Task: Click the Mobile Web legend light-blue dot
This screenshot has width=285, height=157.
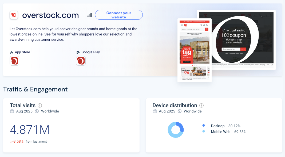Action: [x=204, y=131]
